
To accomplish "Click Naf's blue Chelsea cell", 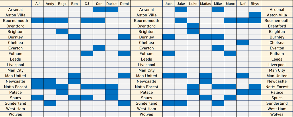I will coord(242,43).
